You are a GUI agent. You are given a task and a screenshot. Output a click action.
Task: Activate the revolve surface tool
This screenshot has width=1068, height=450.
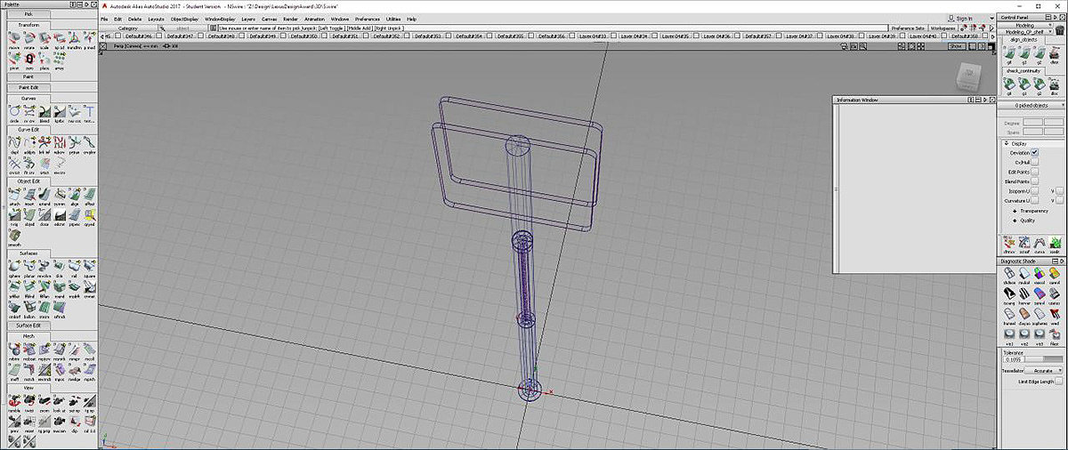point(45,265)
